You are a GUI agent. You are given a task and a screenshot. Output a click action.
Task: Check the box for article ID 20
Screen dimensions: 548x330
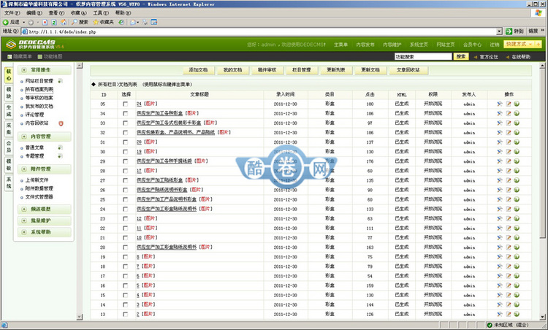click(125, 247)
